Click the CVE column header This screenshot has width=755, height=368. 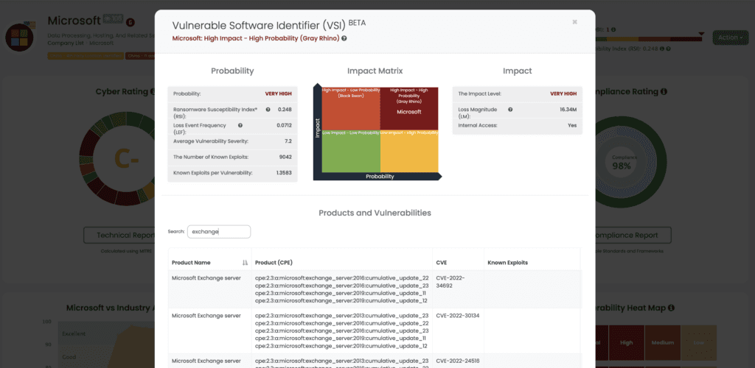coord(441,263)
